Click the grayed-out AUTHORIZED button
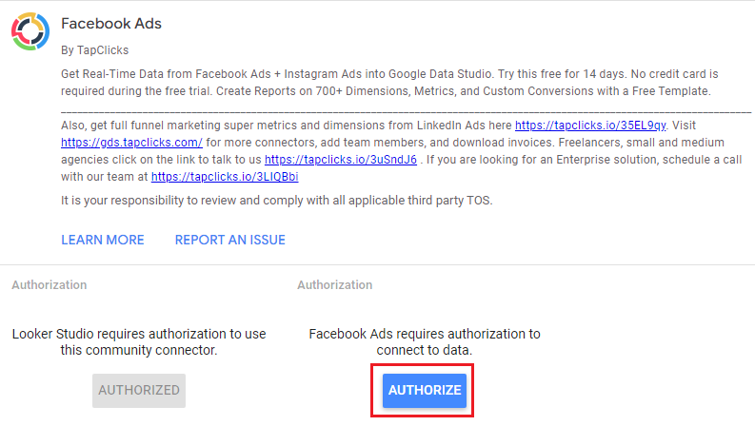 coord(139,391)
